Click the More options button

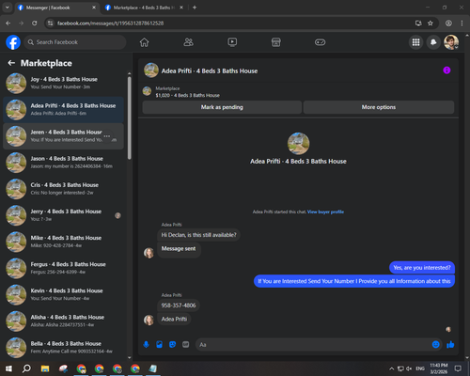tap(379, 107)
